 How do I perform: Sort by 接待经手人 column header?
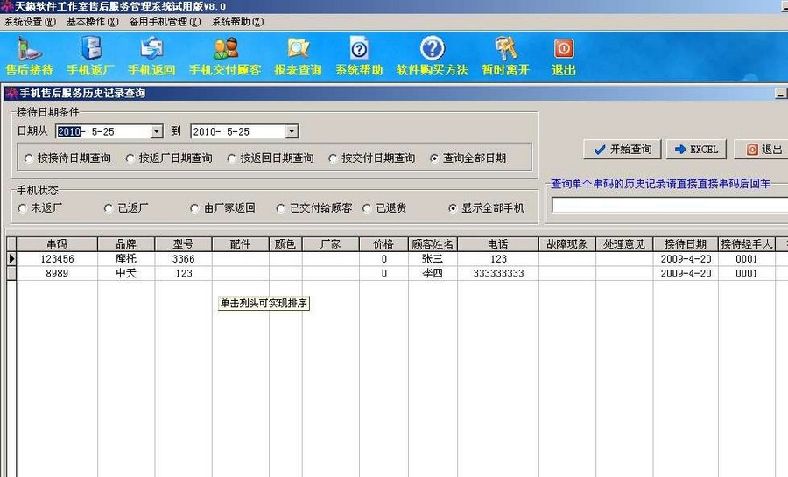coord(746,244)
